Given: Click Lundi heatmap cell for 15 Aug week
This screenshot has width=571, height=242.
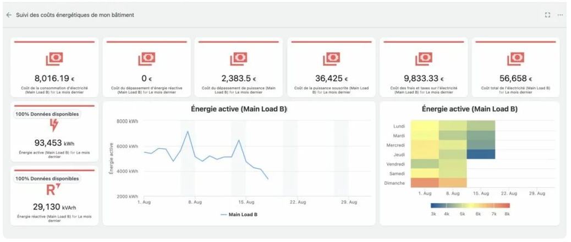Looking at the screenshot, I should [x=481, y=125].
